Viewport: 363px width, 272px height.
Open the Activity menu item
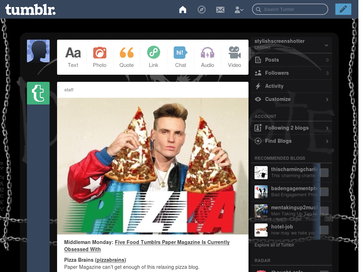coord(291,86)
